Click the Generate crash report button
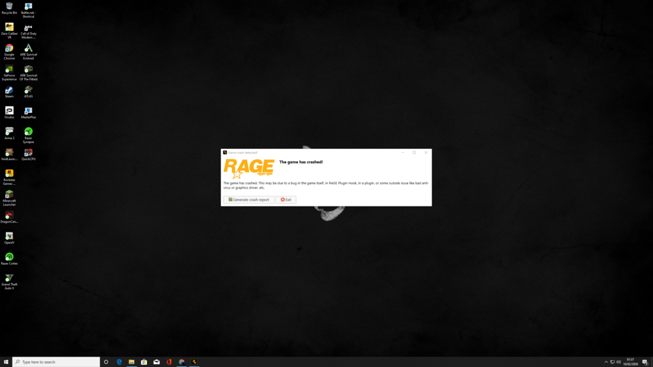This screenshot has height=367, width=653. 249,200
